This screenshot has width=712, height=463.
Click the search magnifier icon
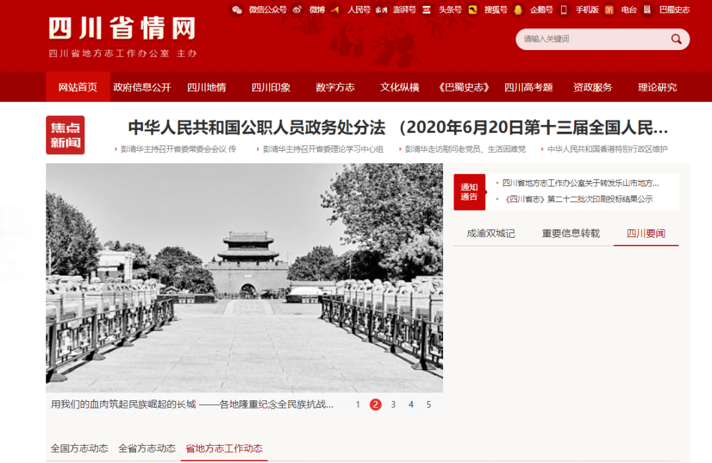676,40
